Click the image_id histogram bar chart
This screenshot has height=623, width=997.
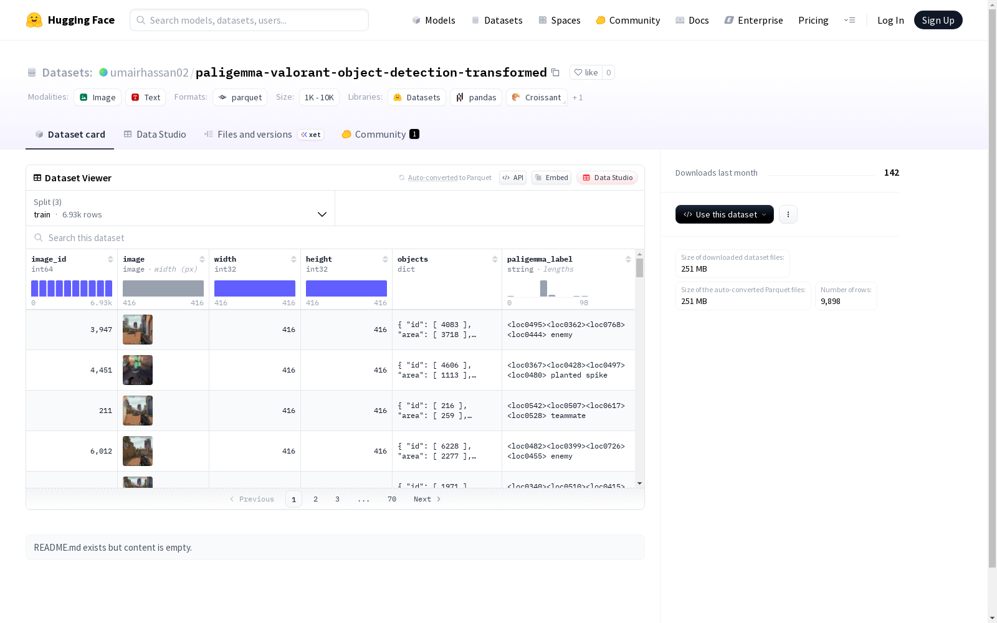72,288
